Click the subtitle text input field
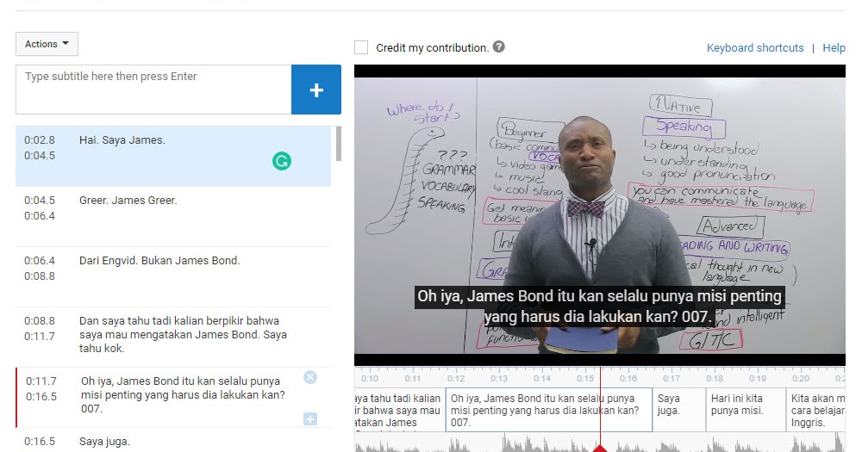 [x=153, y=90]
